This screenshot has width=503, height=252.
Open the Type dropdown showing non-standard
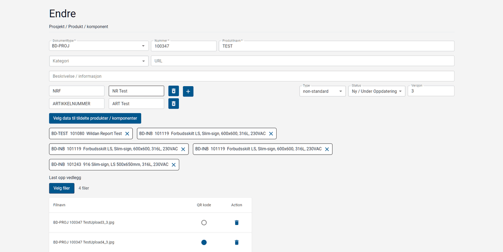(322, 91)
